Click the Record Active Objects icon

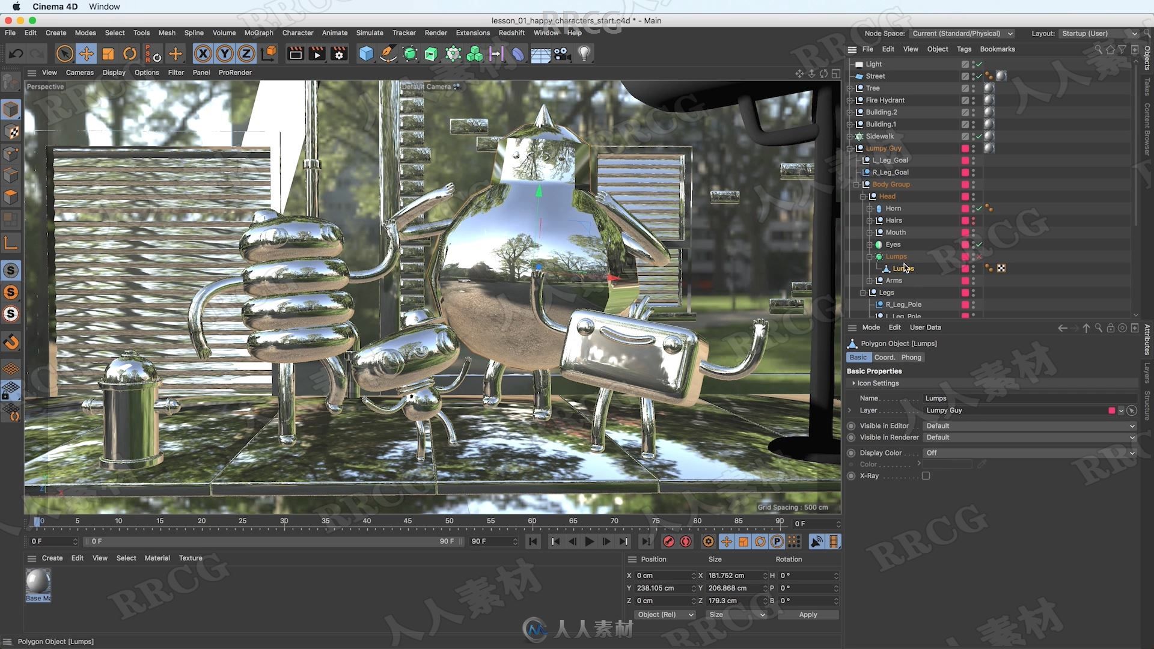coord(670,541)
